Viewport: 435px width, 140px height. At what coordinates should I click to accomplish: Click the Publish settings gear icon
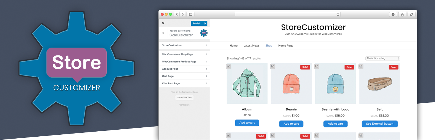click(x=205, y=24)
